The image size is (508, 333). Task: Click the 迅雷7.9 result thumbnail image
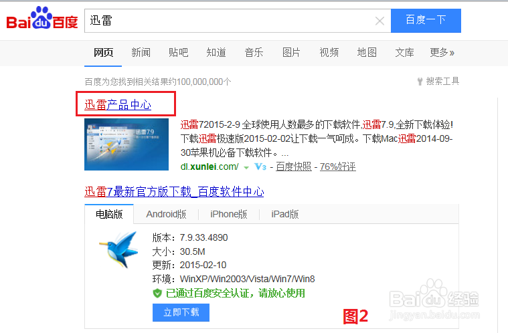coord(126,144)
